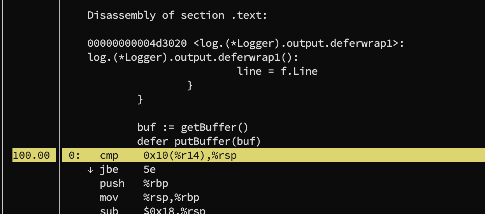
Task: Click the 0x10(%r14),%rsp operand
Action: point(190,156)
